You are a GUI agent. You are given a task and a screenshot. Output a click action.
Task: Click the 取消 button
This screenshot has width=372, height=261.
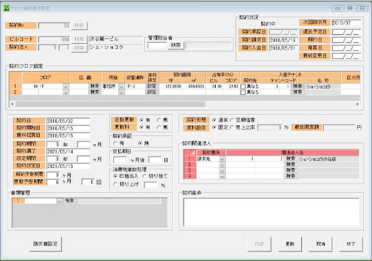(x=321, y=244)
